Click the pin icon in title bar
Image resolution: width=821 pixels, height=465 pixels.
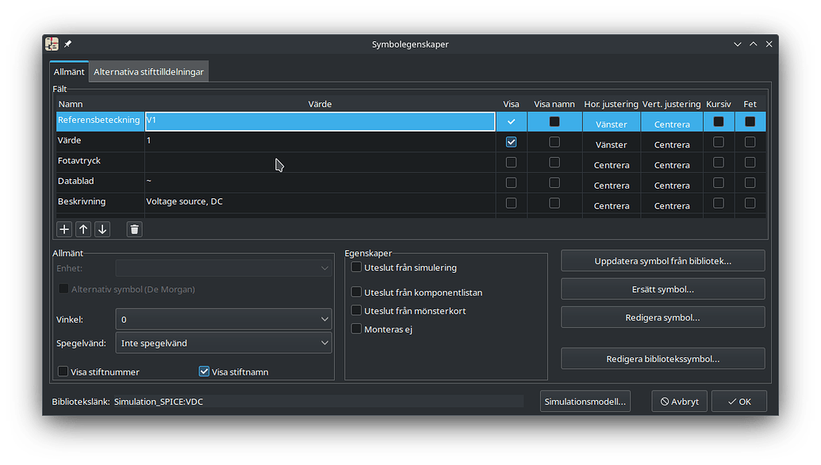(x=68, y=44)
